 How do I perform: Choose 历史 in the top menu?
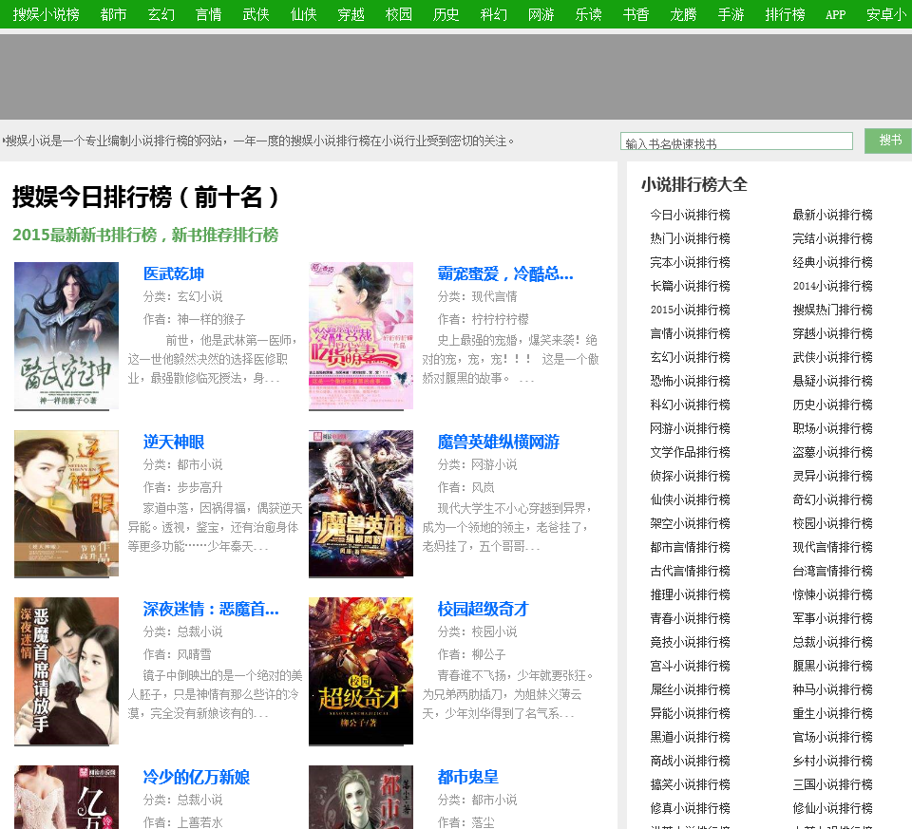tap(446, 14)
